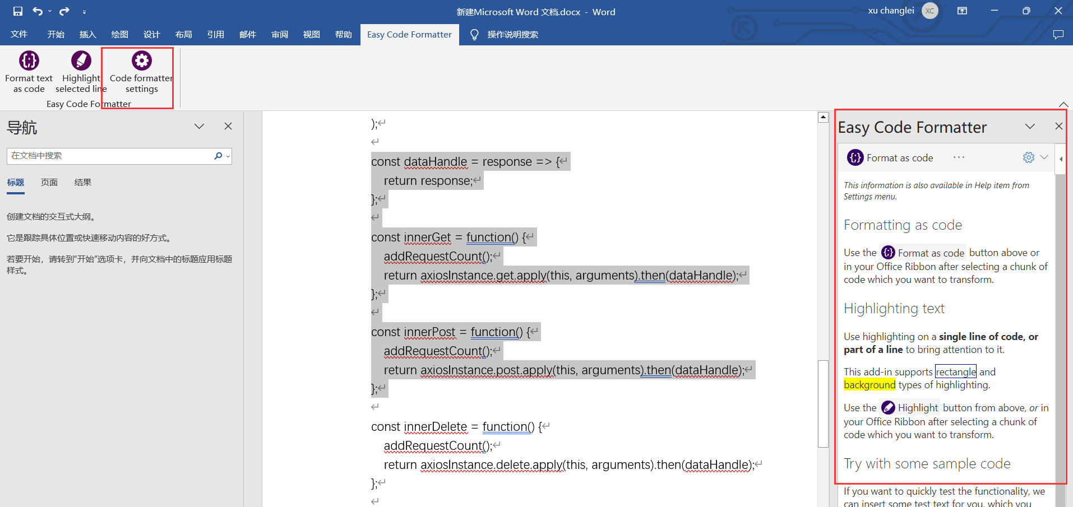Click the 在文档中搜索 search field
Image resolution: width=1073 pixels, height=507 pixels.
coord(109,156)
